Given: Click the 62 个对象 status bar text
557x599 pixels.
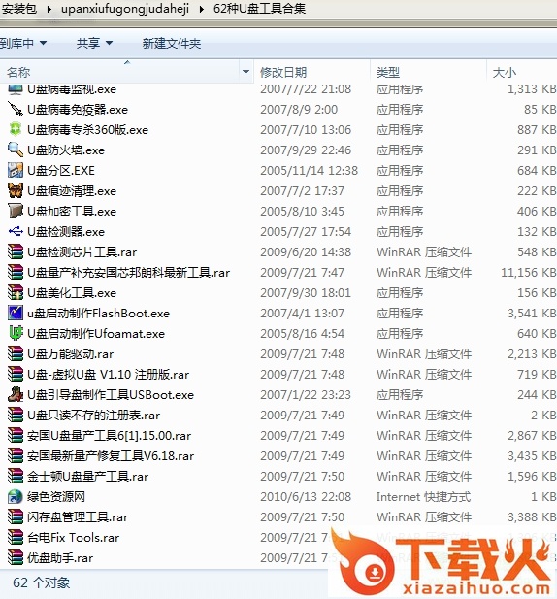Looking at the screenshot, I should coord(41,582).
